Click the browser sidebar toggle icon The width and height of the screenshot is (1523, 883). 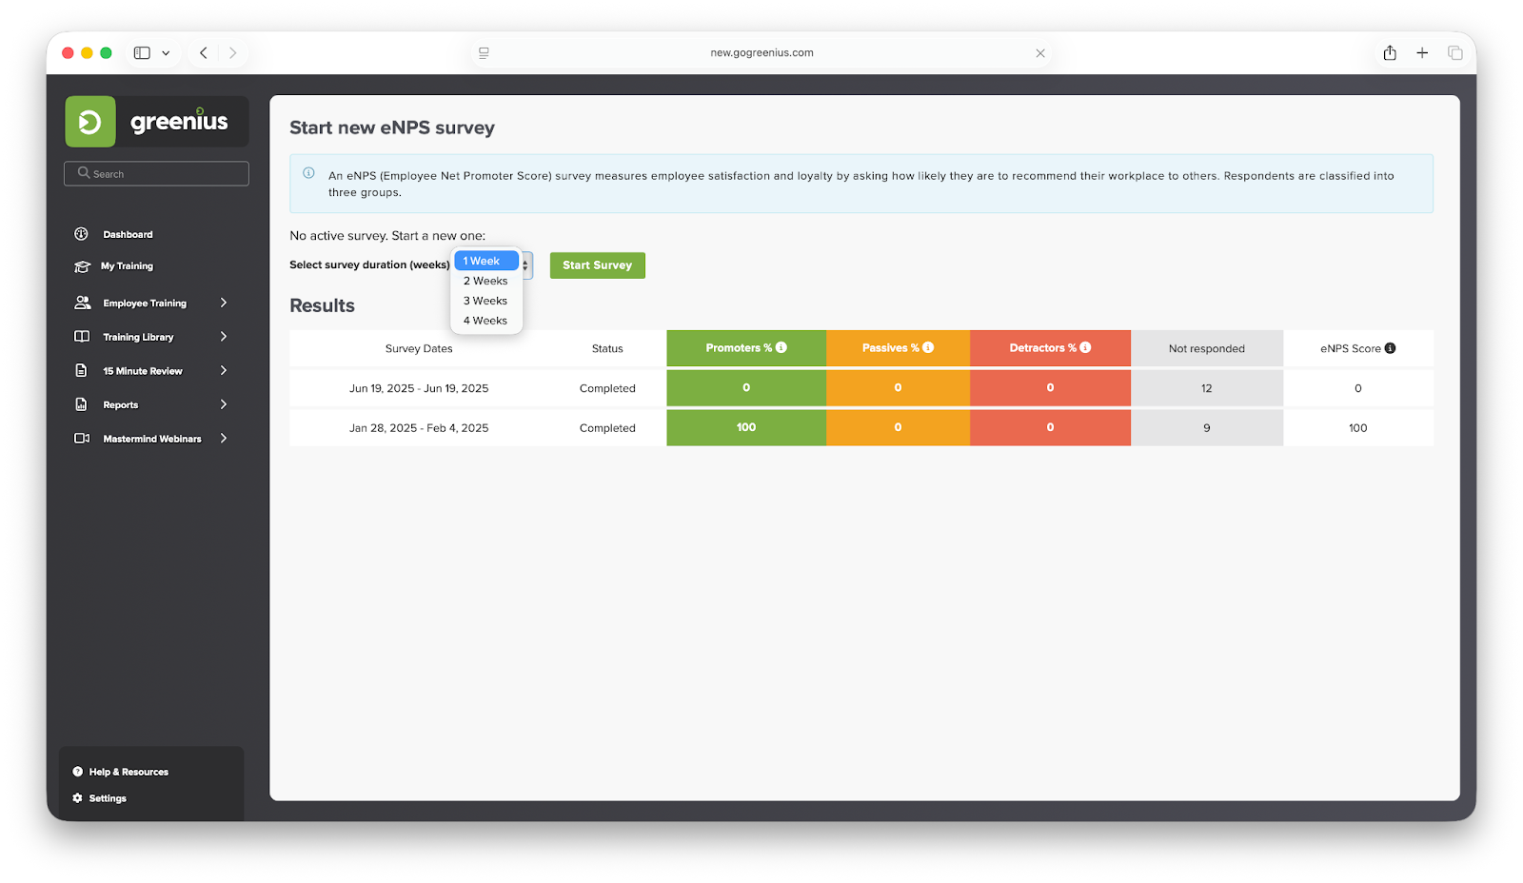click(x=142, y=53)
